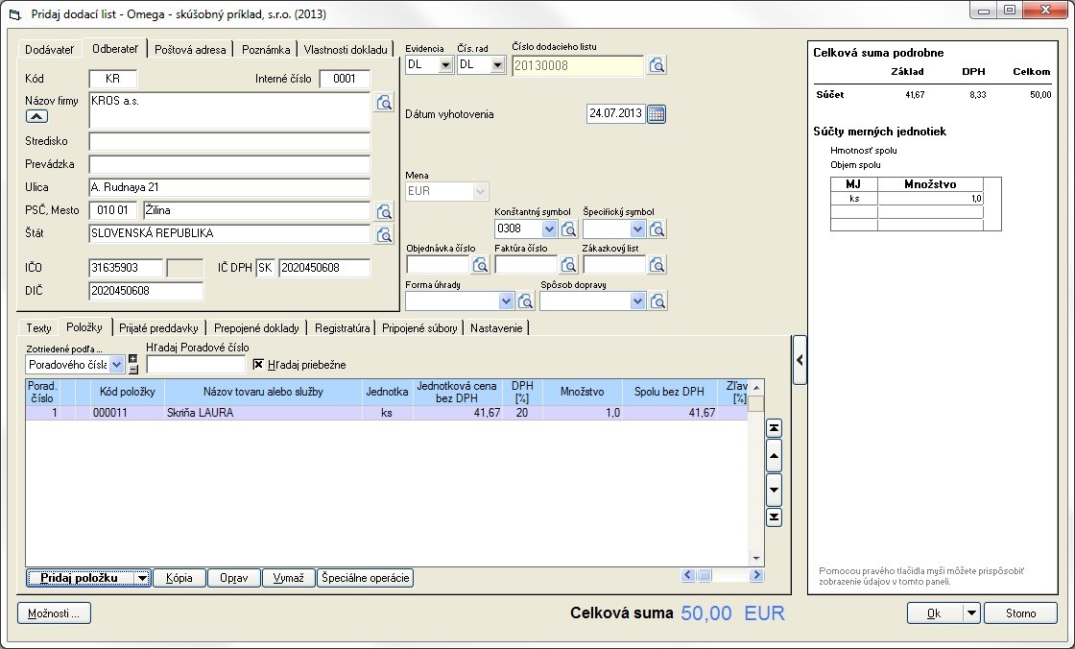Click the Interné číslo field

pos(345,79)
